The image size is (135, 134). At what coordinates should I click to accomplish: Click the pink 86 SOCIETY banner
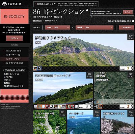pyautogui.click(x=15, y=16)
